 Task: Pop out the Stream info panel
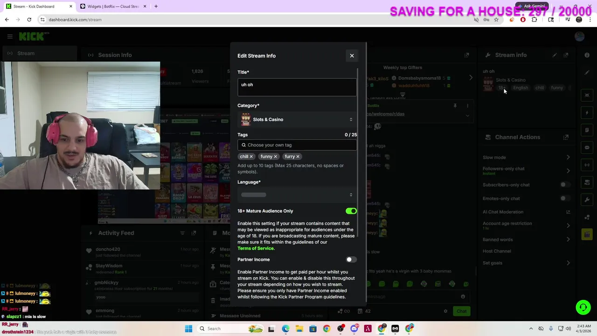[x=566, y=55]
